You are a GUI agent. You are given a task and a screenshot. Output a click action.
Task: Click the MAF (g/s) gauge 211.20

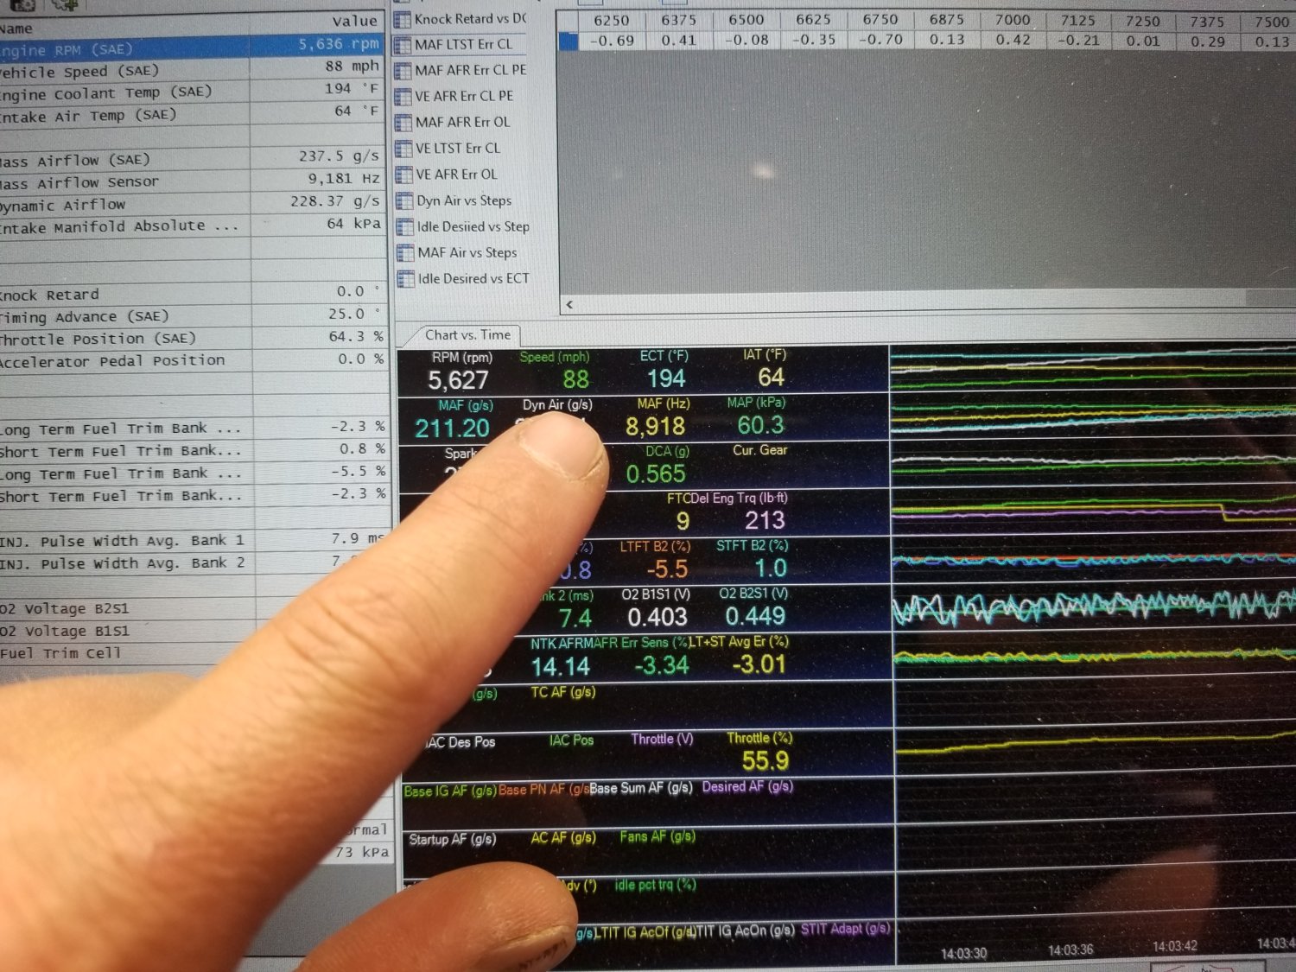(x=455, y=418)
